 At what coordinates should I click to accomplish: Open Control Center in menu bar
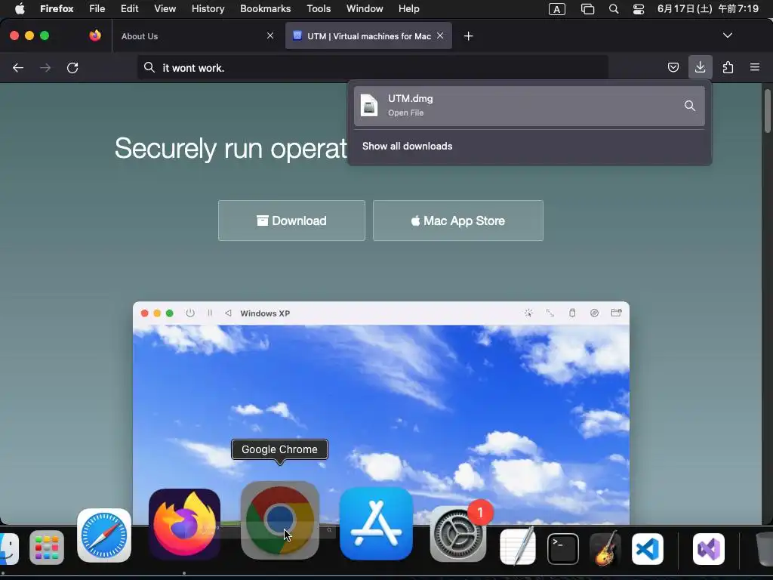[x=639, y=9]
